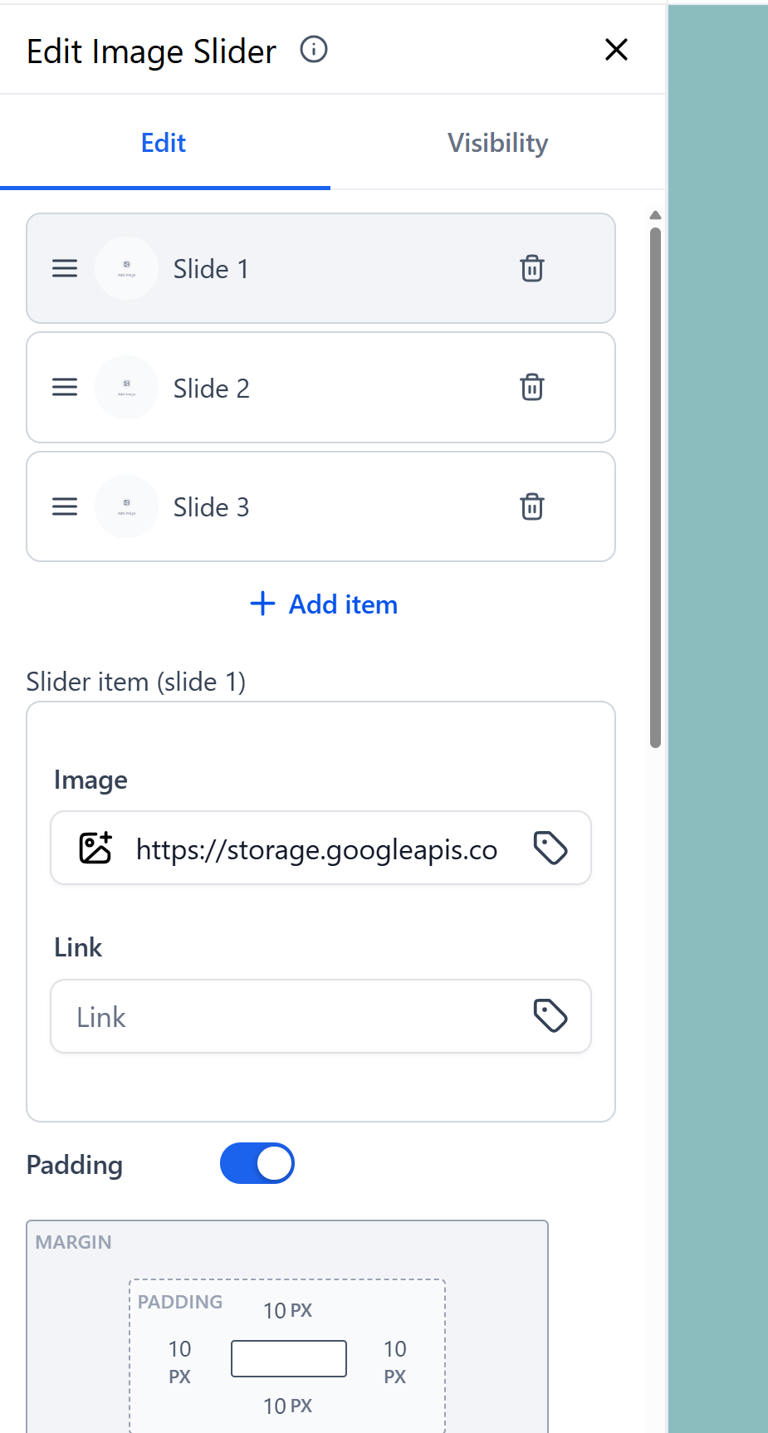This screenshot has width=768, height=1433.
Task: Delete Slide 3 using its trash icon
Action: (x=531, y=506)
